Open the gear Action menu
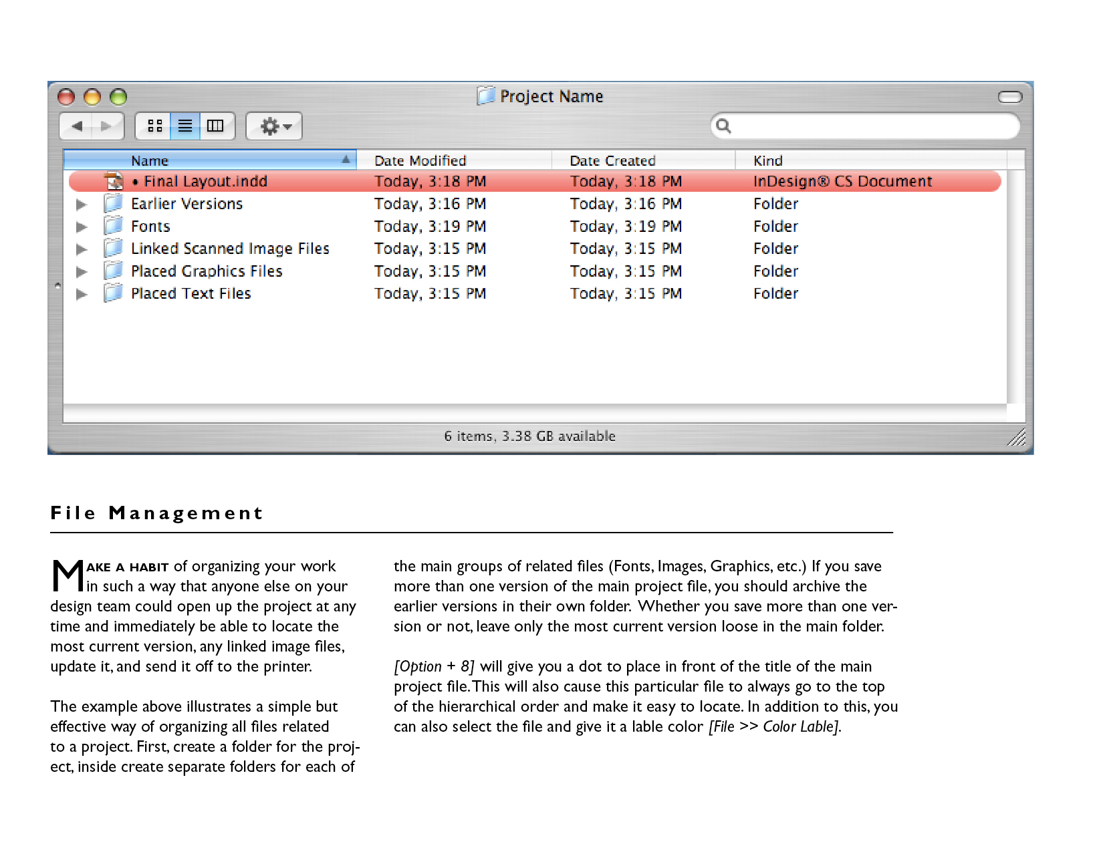The image size is (1103, 852). click(274, 126)
